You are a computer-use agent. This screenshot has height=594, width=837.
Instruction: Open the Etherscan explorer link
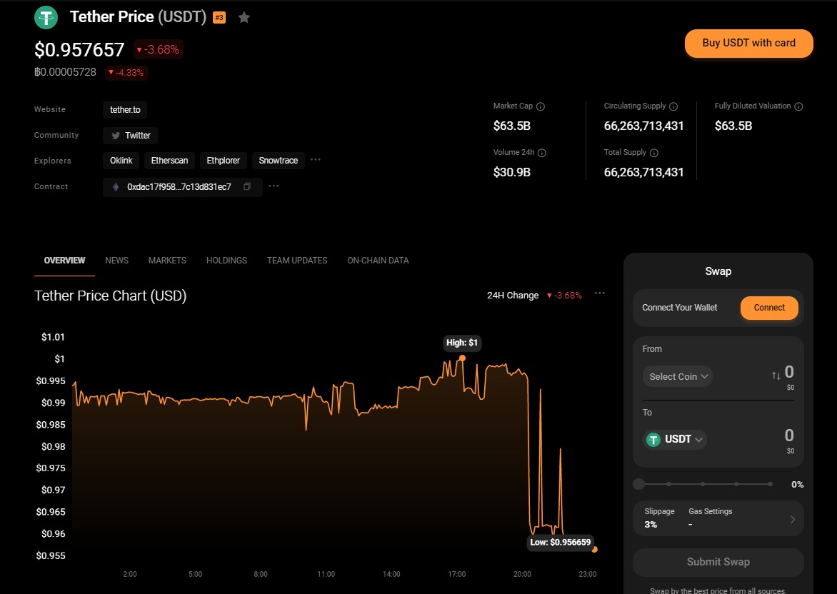point(169,161)
